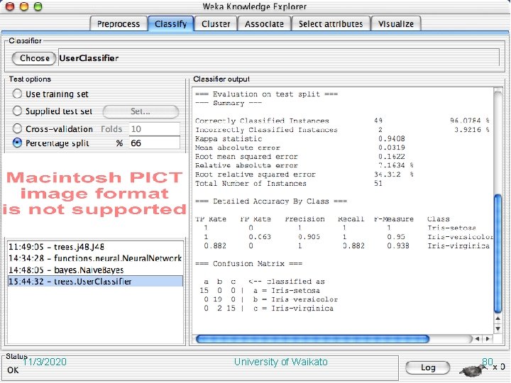Select the trees.j48.J48 result entry

click(95, 247)
